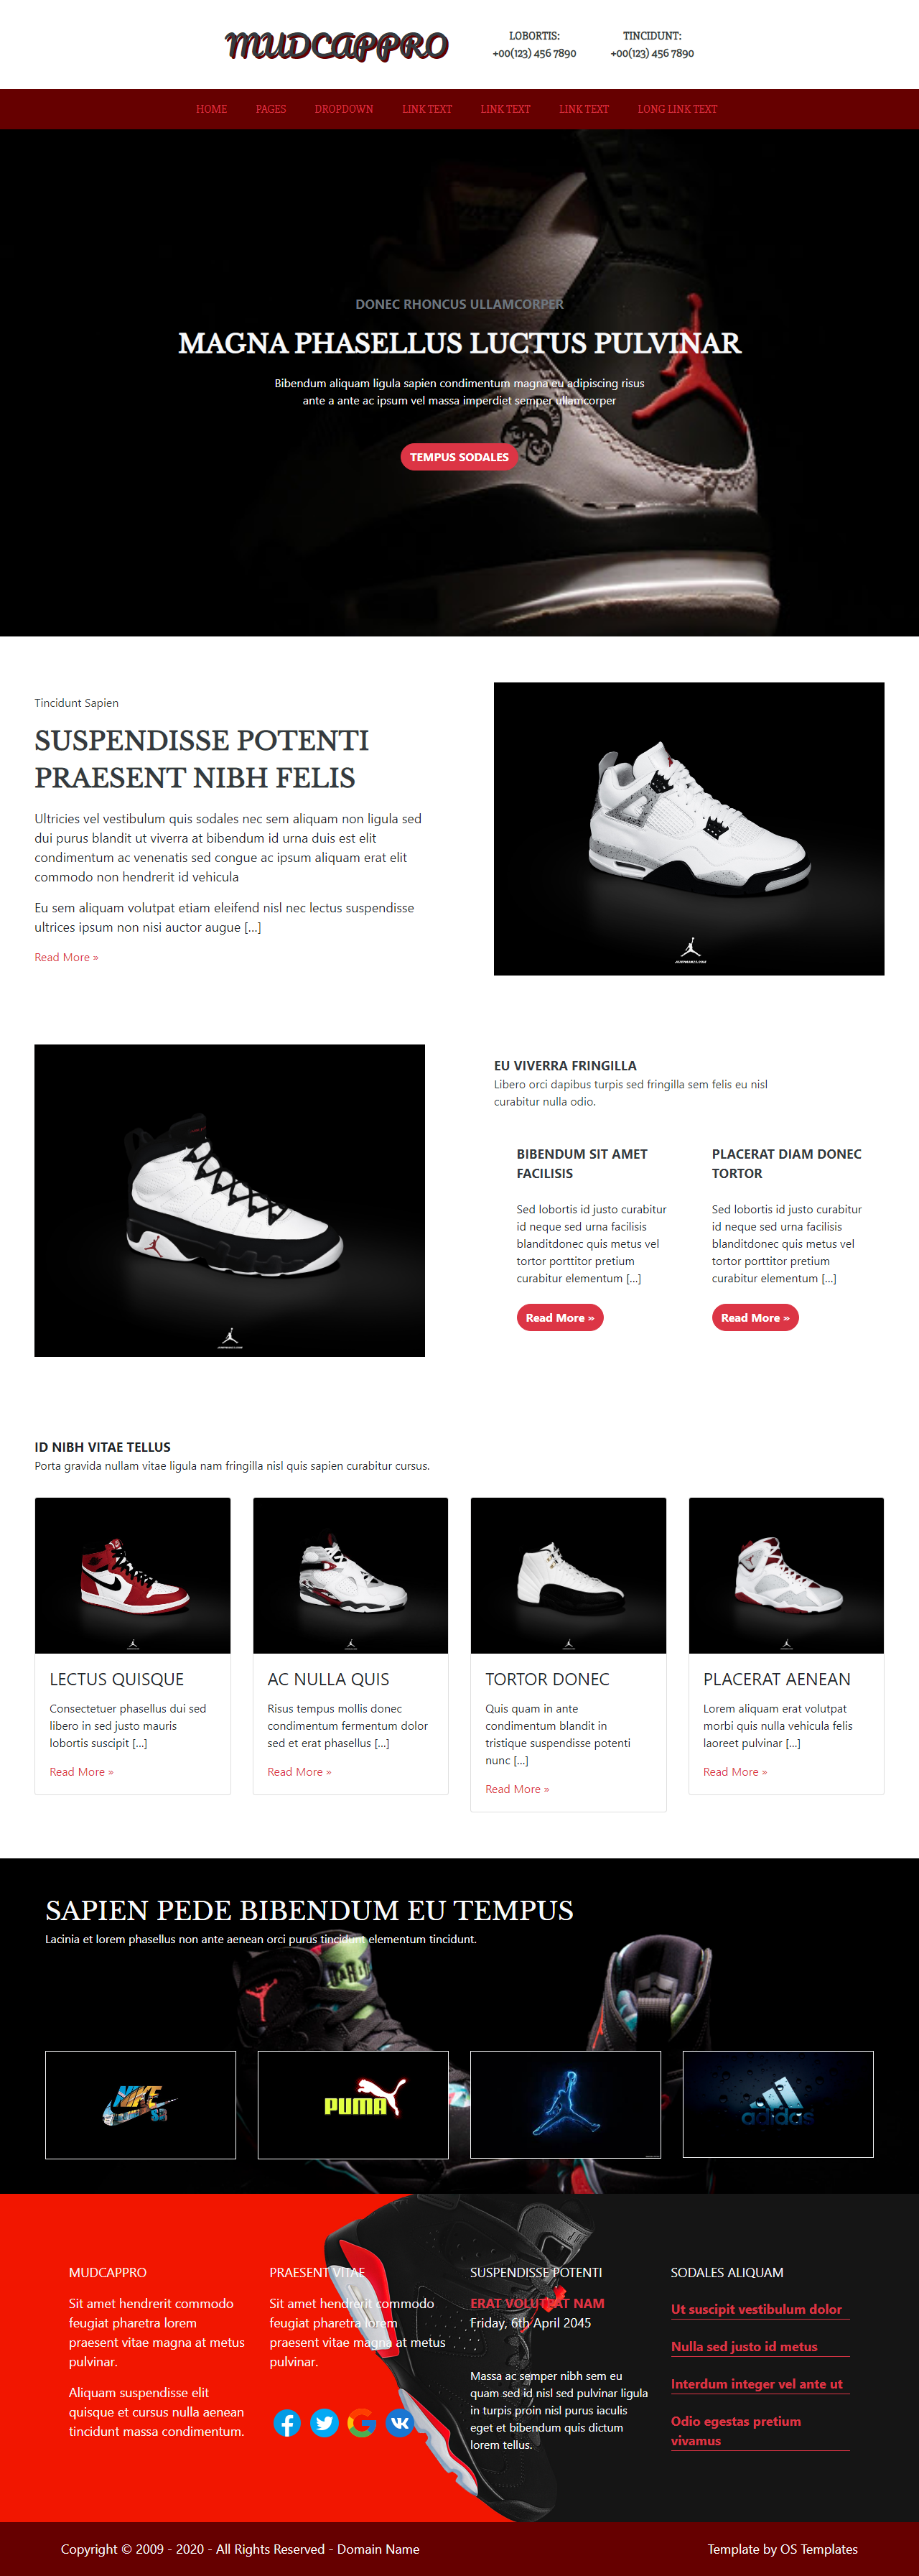Select the Puma brand logo tile
919x2576 pixels.
(x=353, y=2104)
